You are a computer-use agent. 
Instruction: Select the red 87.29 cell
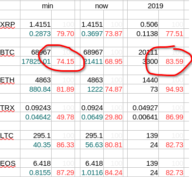pos(63,173)
